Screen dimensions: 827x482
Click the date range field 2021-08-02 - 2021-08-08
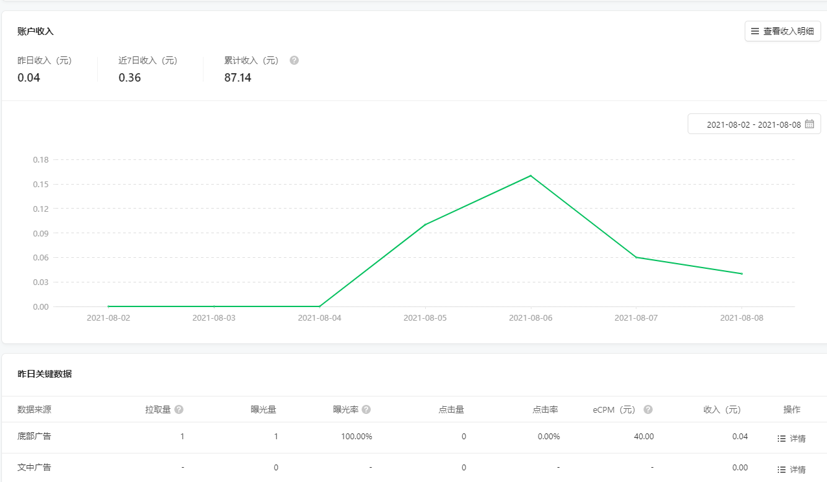point(753,124)
